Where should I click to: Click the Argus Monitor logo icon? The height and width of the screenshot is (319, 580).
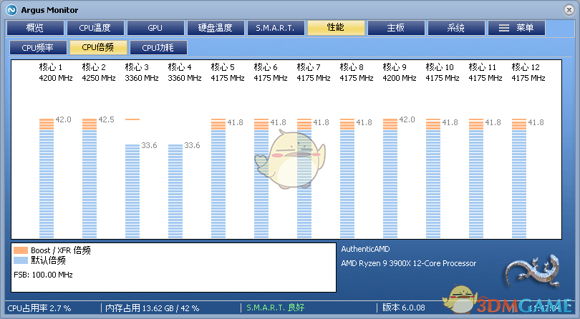pyautogui.click(x=11, y=10)
